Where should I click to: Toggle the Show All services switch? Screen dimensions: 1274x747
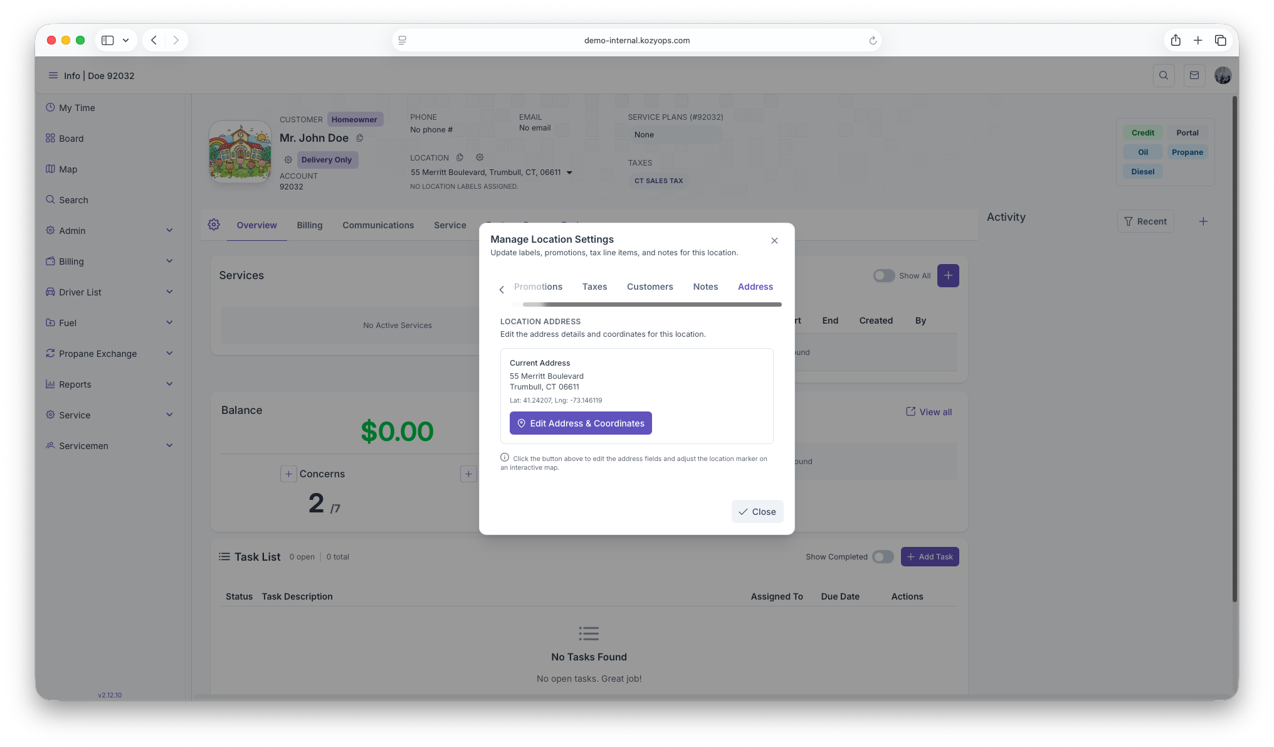(x=884, y=276)
